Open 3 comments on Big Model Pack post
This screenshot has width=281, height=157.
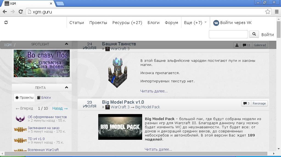click(x=246, y=103)
